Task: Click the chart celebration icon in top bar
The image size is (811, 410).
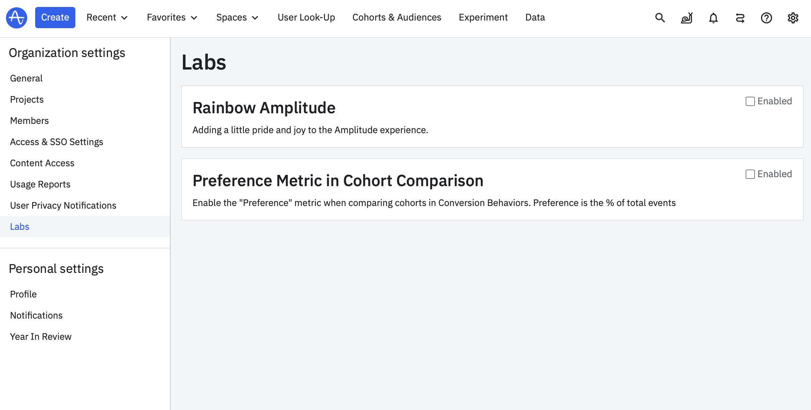Action: [x=687, y=18]
